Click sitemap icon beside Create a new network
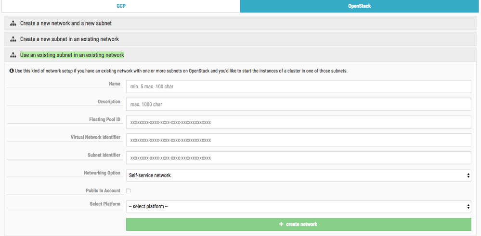This screenshot has height=236, width=481. [x=13, y=23]
